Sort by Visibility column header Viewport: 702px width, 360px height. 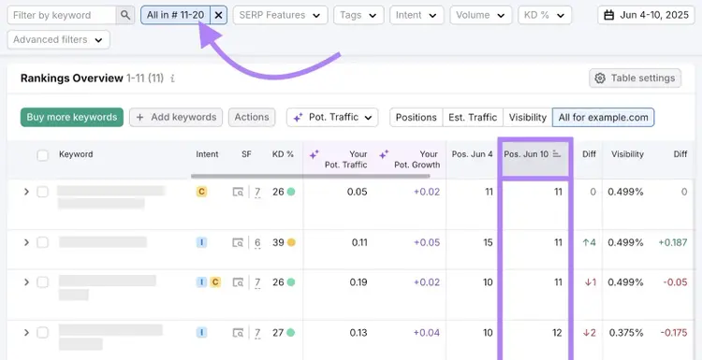pyautogui.click(x=627, y=154)
